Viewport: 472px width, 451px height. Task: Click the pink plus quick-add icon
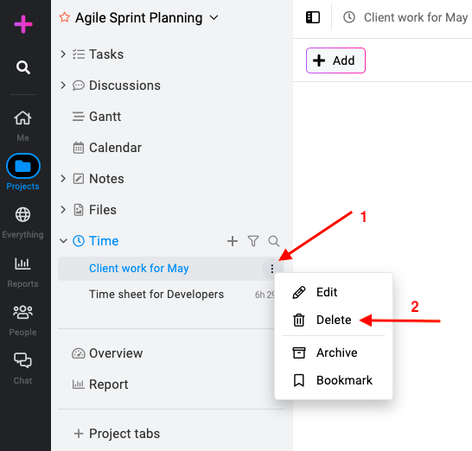(x=23, y=24)
